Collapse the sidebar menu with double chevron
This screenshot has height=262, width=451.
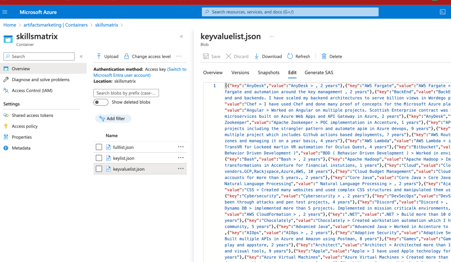[81, 56]
